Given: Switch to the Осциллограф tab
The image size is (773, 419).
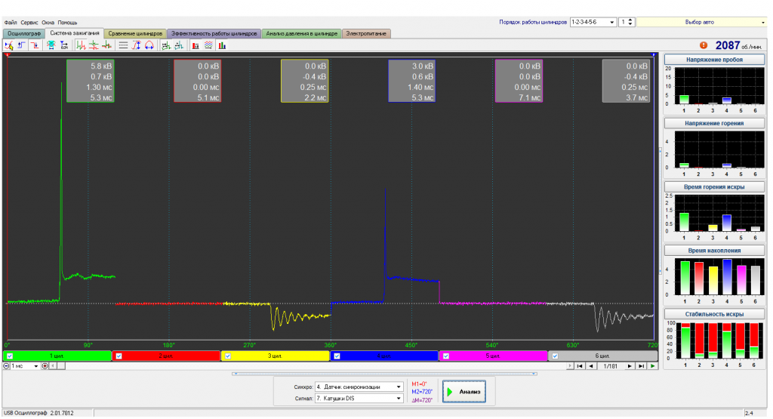Looking at the screenshot, I should coord(24,33).
